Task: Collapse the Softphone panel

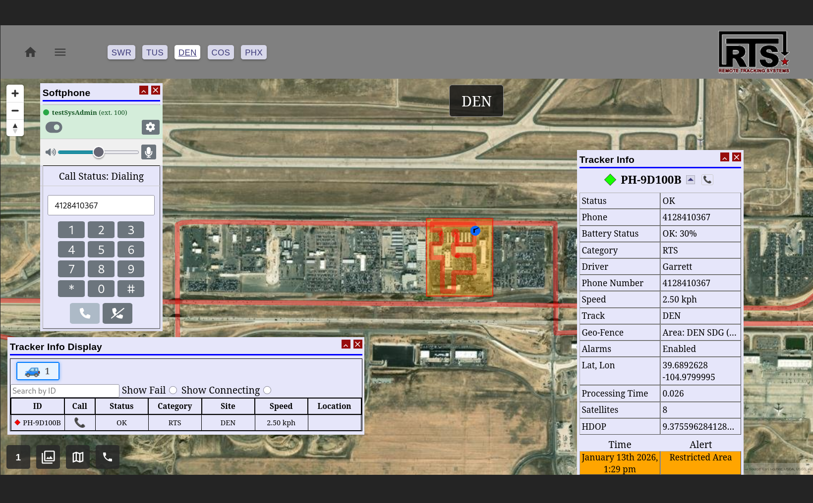Action: click(144, 90)
